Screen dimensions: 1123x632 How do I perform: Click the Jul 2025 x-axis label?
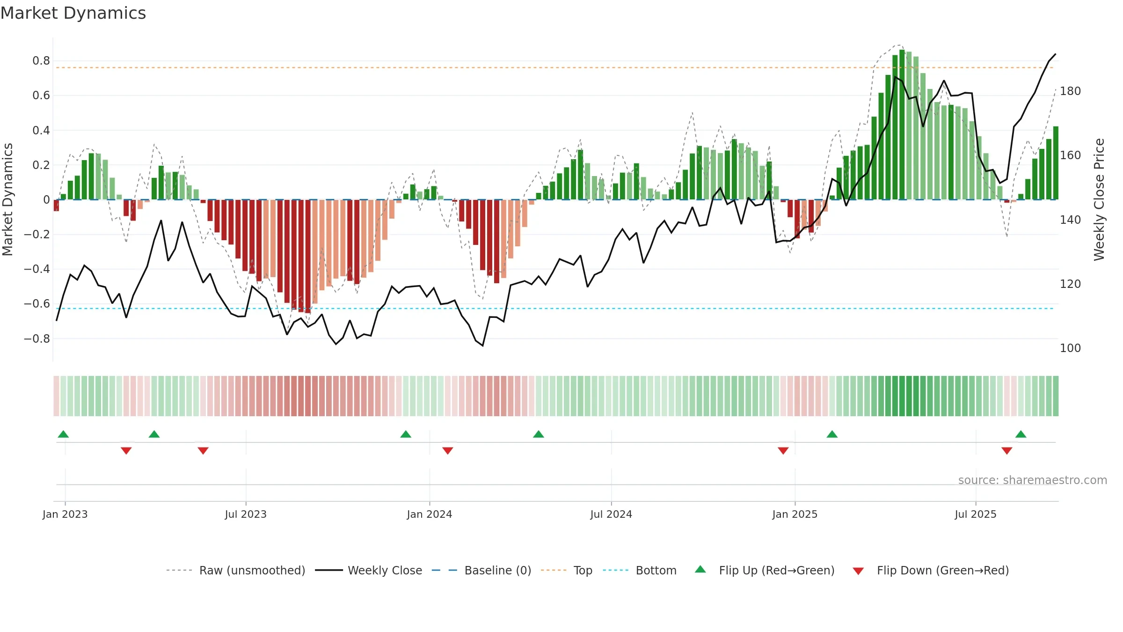[976, 514]
